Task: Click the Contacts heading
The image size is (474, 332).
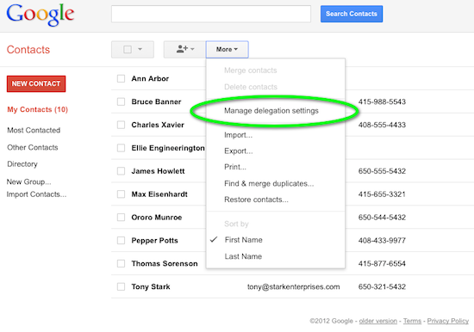Action: pos(28,50)
